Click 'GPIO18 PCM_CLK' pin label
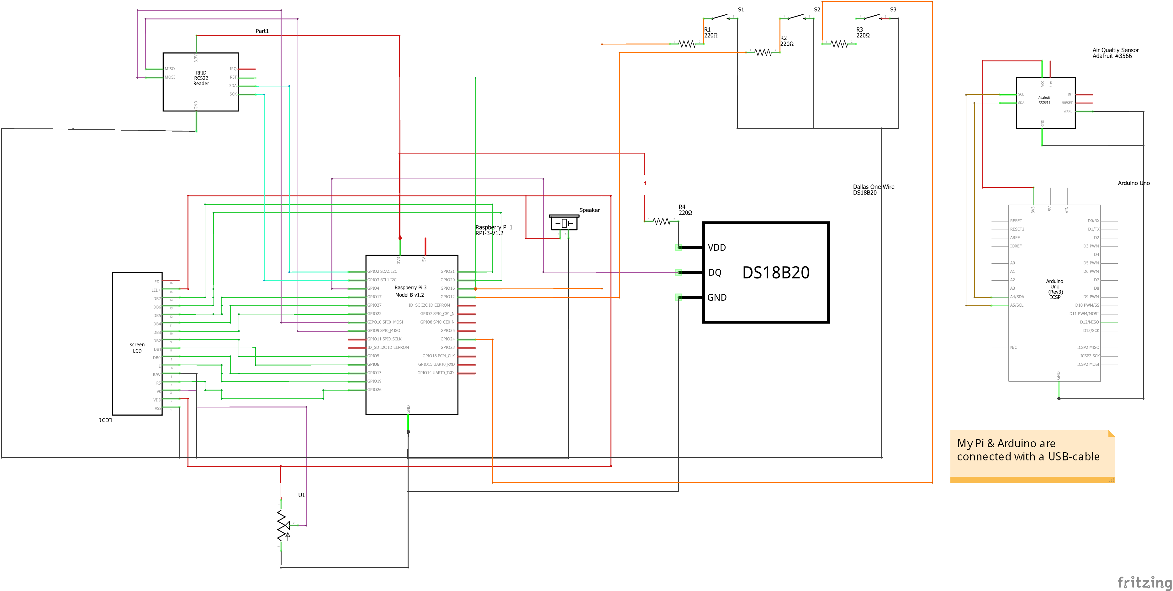The width and height of the screenshot is (1173, 591). pyautogui.click(x=438, y=356)
